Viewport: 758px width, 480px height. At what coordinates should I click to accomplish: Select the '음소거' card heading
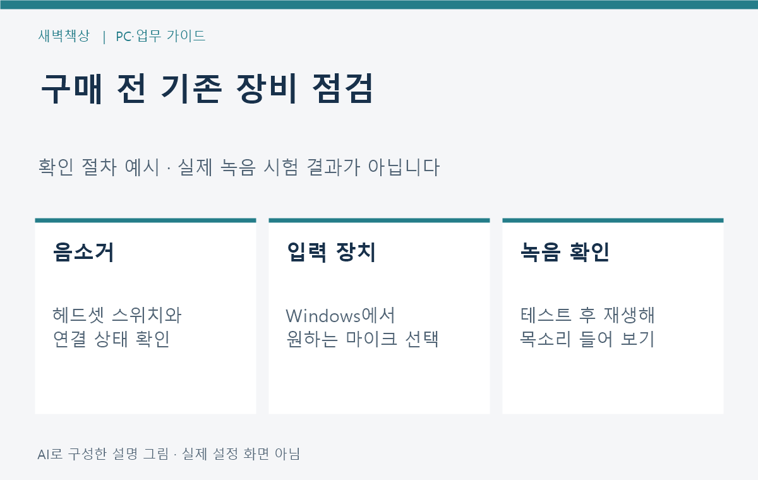(x=84, y=253)
